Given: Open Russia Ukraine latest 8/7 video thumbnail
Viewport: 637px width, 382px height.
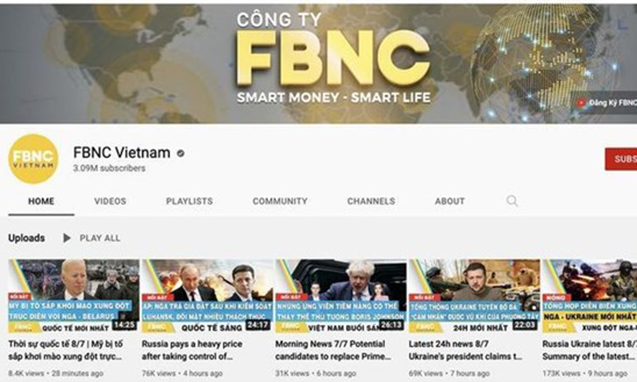Looking at the screenshot, I should [x=590, y=296].
